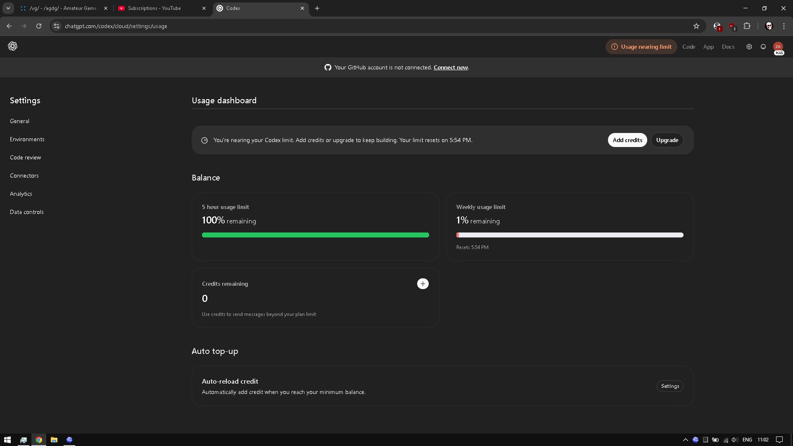Open the browser extensions puzzle icon
The width and height of the screenshot is (793, 446).
[x=747, y=26]
